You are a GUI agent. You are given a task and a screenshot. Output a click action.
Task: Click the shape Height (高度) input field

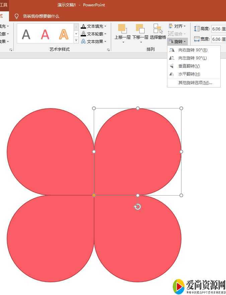click(218, 29)
